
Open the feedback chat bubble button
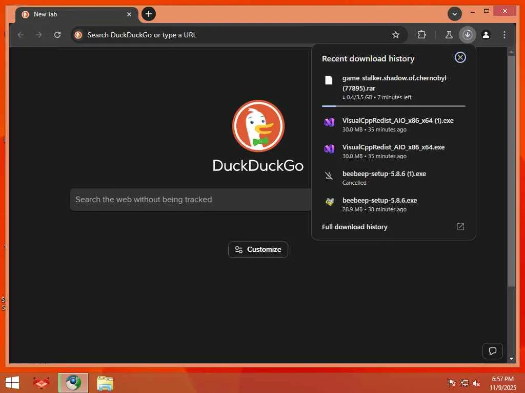pyautogui.click(x=492, y=351)
